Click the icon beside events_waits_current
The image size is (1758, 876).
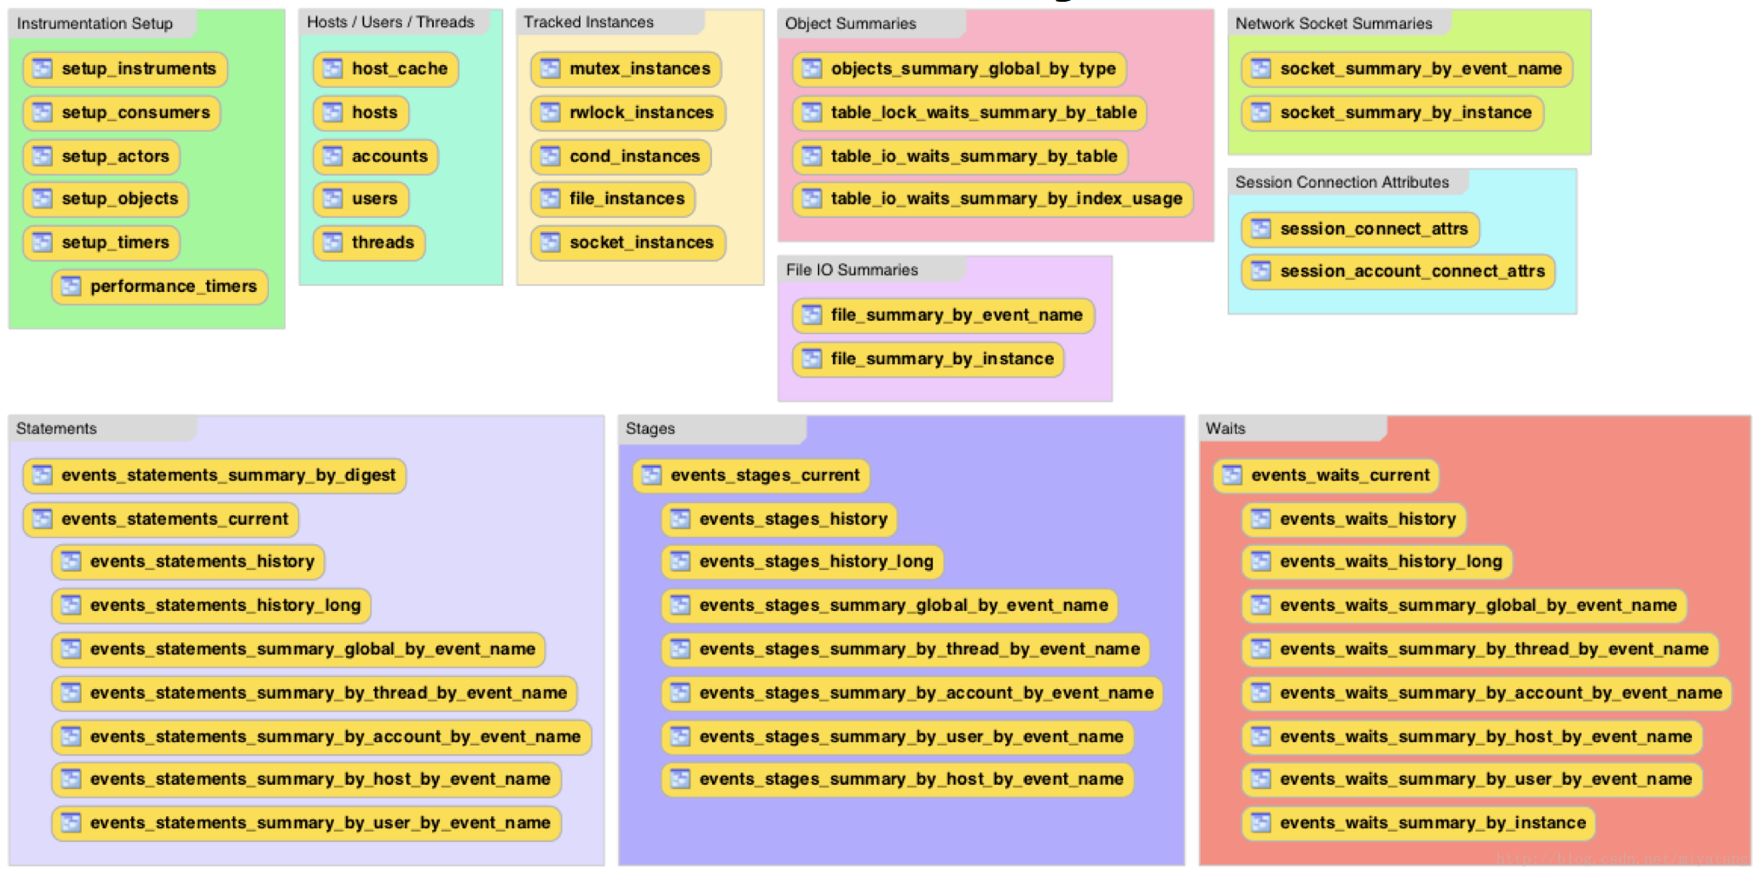point(1232,475)
